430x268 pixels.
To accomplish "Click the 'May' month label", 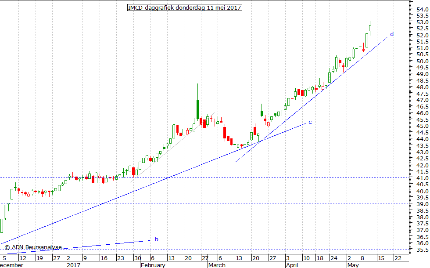I will [353, 265].
